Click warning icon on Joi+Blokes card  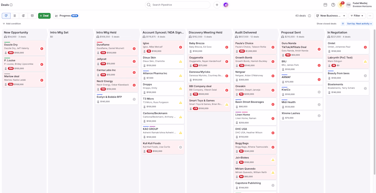tap(273, 160)
